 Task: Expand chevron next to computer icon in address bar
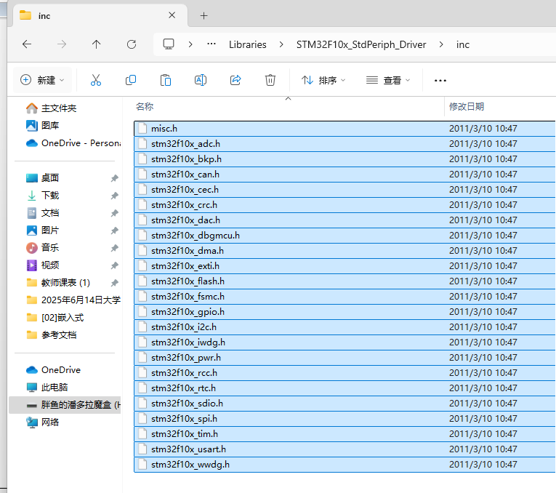point(190,44)
